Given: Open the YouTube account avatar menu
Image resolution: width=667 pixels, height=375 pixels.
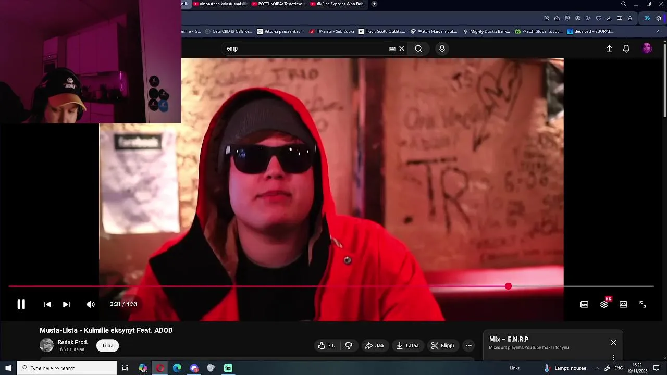Looking at the screenshot, I should [x=647, y=48].
